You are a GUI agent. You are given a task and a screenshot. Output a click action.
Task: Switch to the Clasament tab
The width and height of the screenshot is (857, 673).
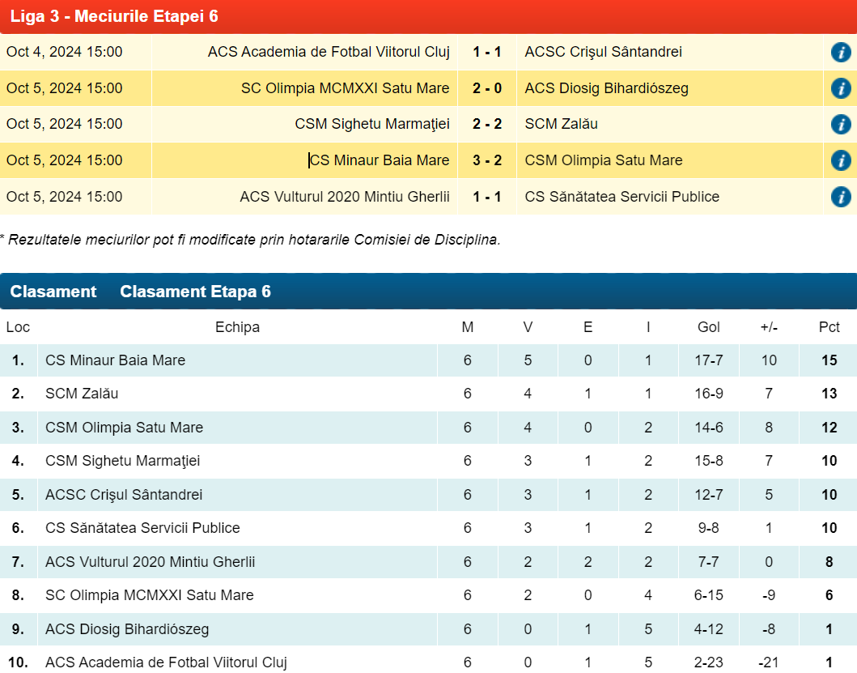pyautogui.click(x=53, y=292)
